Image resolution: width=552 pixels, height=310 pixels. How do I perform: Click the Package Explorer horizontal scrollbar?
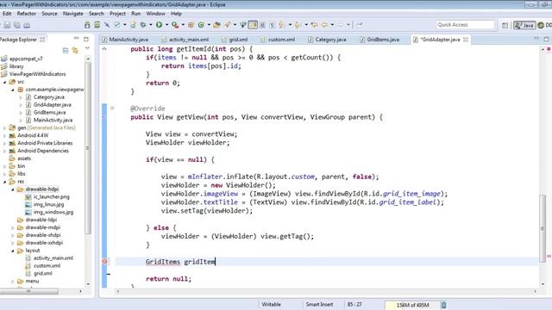[x=29, y=291]
